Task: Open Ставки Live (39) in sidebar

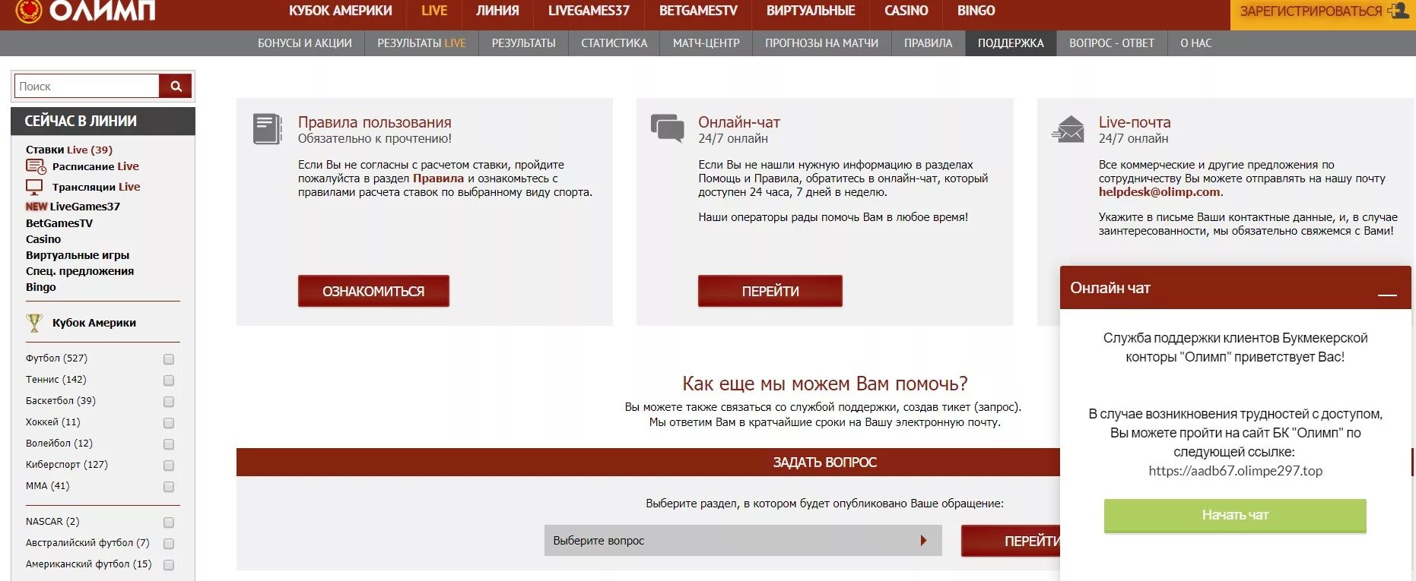Action: click(x=69, y=150)
